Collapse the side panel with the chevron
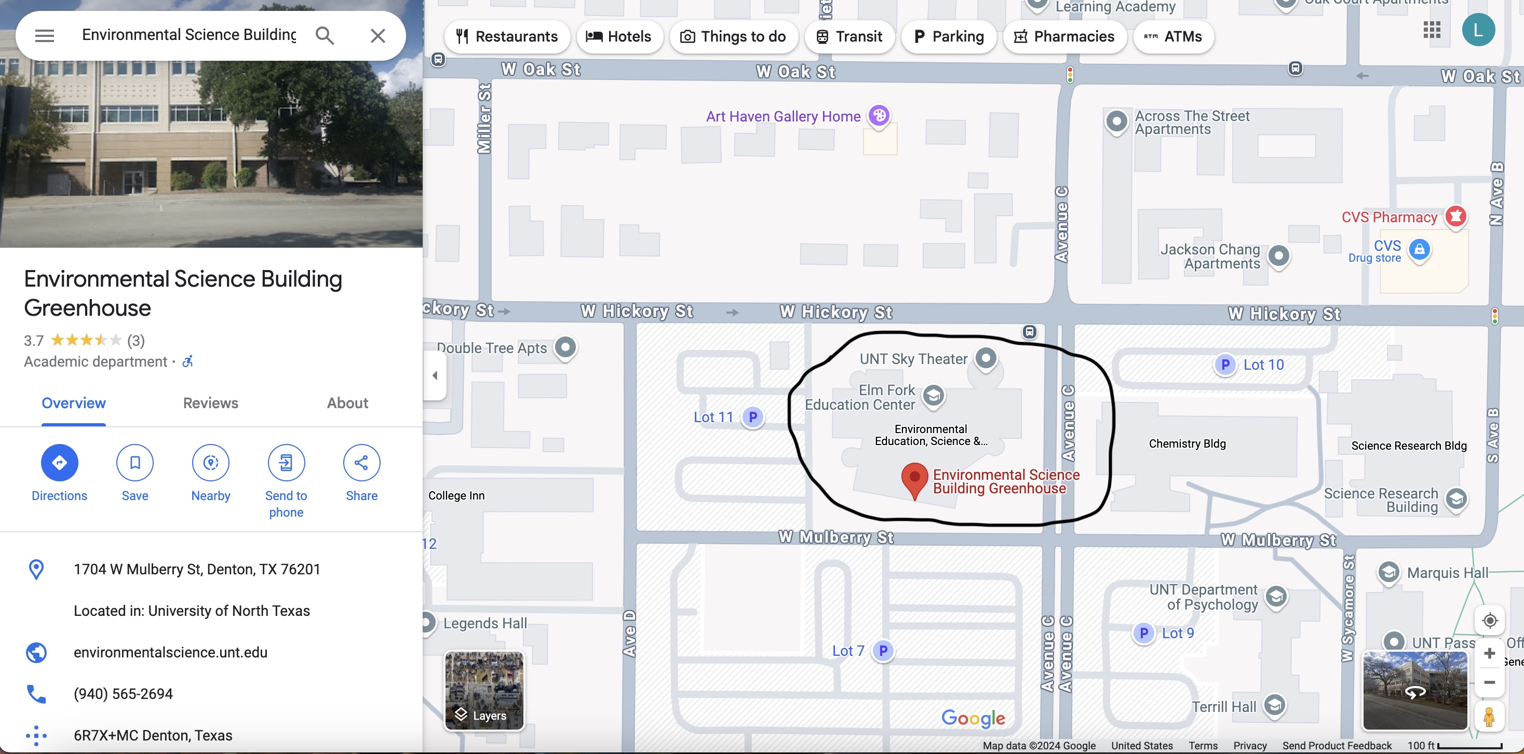The width and height of the screenshot is (1524, 754). point(436,374)
